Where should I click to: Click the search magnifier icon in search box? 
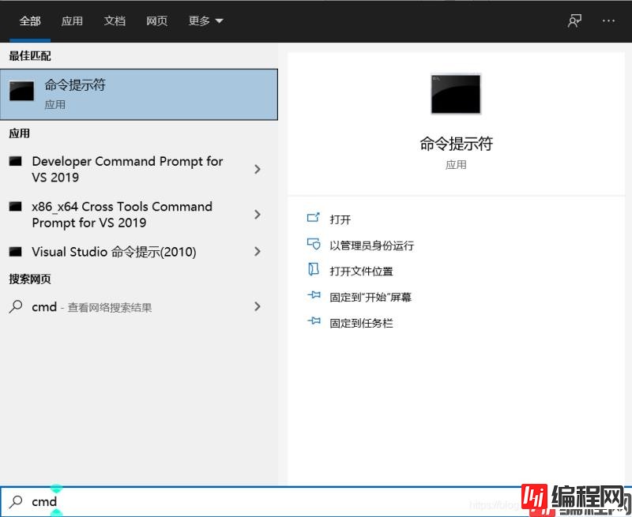tap(16, 501)
